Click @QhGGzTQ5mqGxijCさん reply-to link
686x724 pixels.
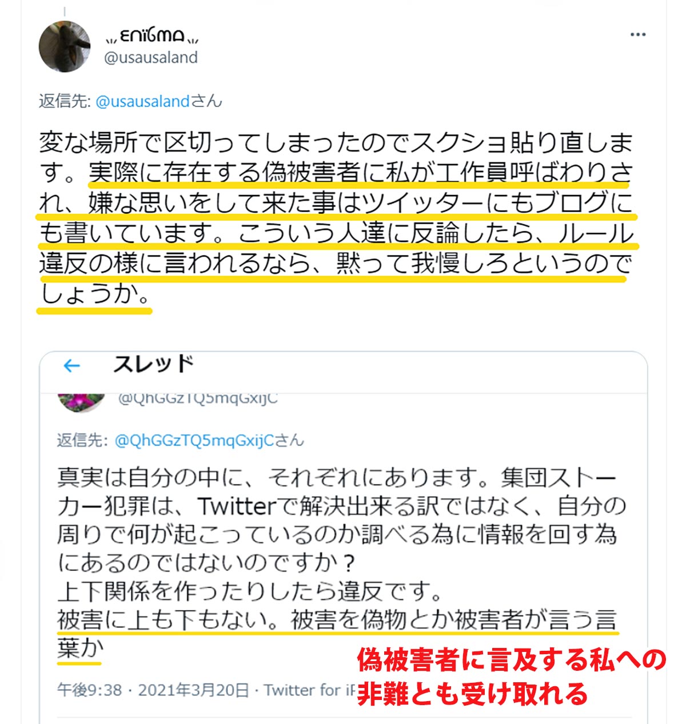click(x=209, y=440)
